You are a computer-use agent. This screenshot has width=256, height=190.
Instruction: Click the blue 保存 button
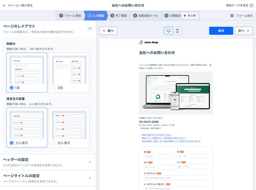221,31
